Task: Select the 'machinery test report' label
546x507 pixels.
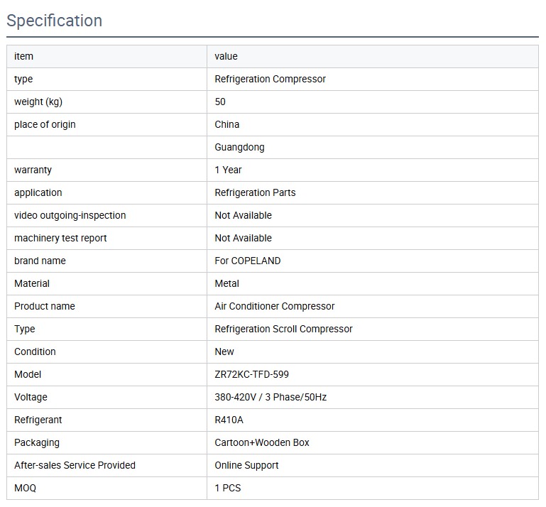Action: (60, 238)
